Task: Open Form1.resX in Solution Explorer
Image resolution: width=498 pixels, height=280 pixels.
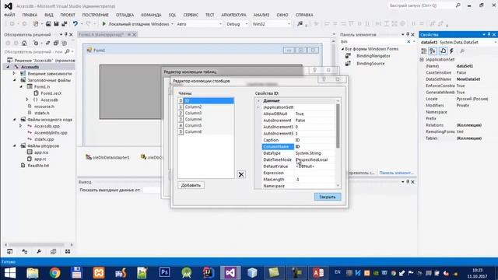Action: (51, 93)
